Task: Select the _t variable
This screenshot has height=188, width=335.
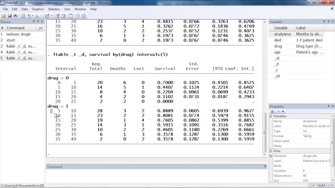Action: pyautogui.click(x=297, y=70)
